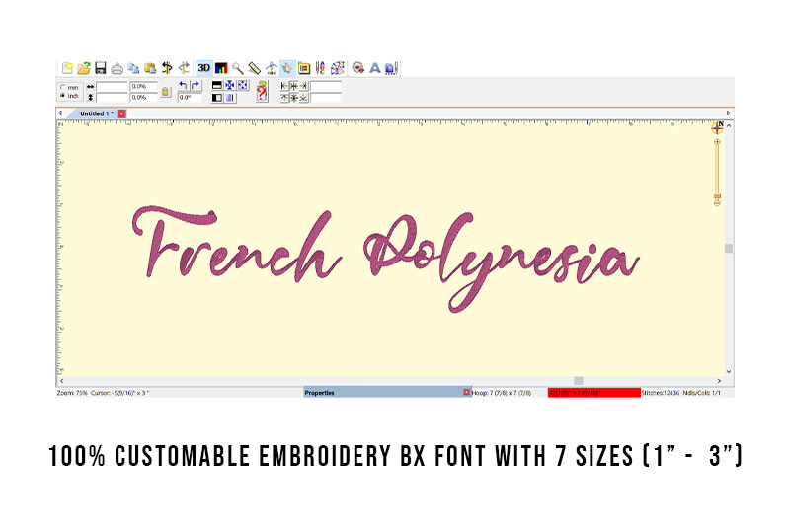
Task: Click horizontal scrollbar right arrow
Action: (x=719, y=381)
